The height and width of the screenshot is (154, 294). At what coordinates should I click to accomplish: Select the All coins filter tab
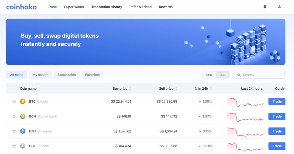17,75
